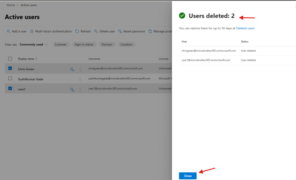Click the Add a user icon
The image size is (296, 180).
coord(8,31)
